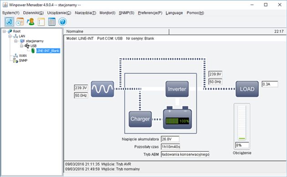Click the Wyjście: Tryb normalny log entry
This screenshot has width=287, height=177.
(102, 169)
